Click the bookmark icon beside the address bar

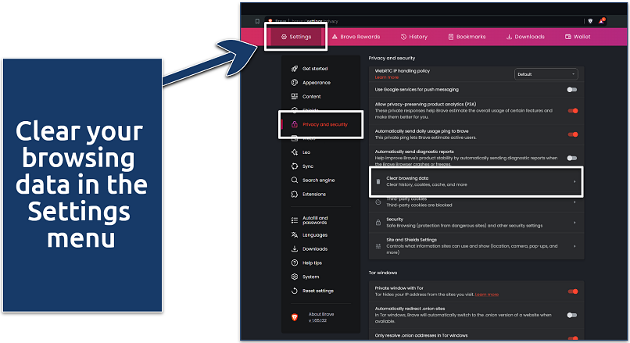click(257, 21)
